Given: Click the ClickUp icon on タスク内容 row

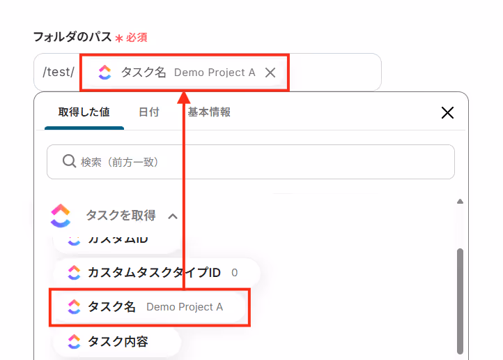Looking at the screenshot, I should [x=74, y=342].
